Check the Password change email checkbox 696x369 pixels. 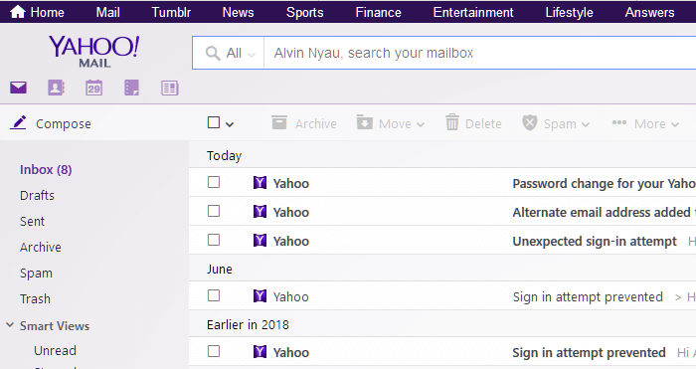click(x=214, y=182)
